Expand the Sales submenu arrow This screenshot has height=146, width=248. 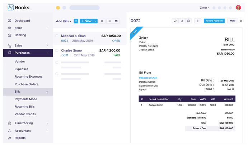tap(47, 45)
